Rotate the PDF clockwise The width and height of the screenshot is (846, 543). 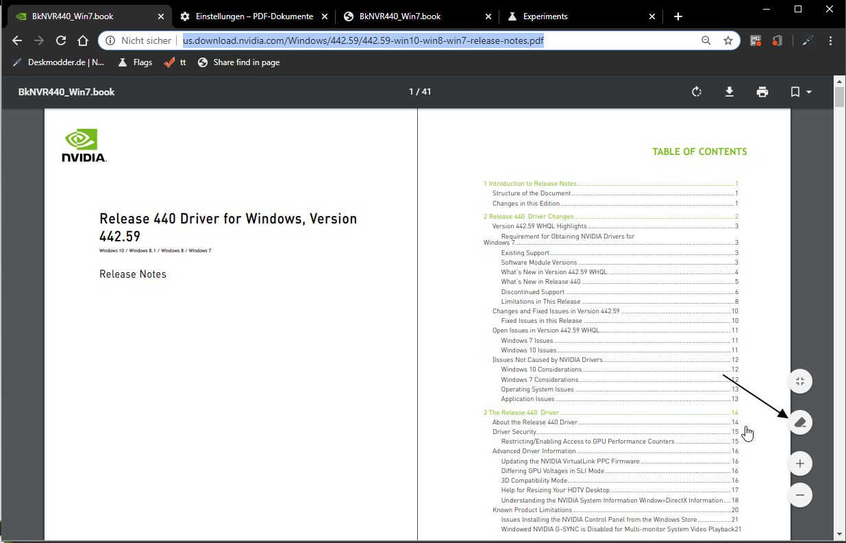[697, 92]
